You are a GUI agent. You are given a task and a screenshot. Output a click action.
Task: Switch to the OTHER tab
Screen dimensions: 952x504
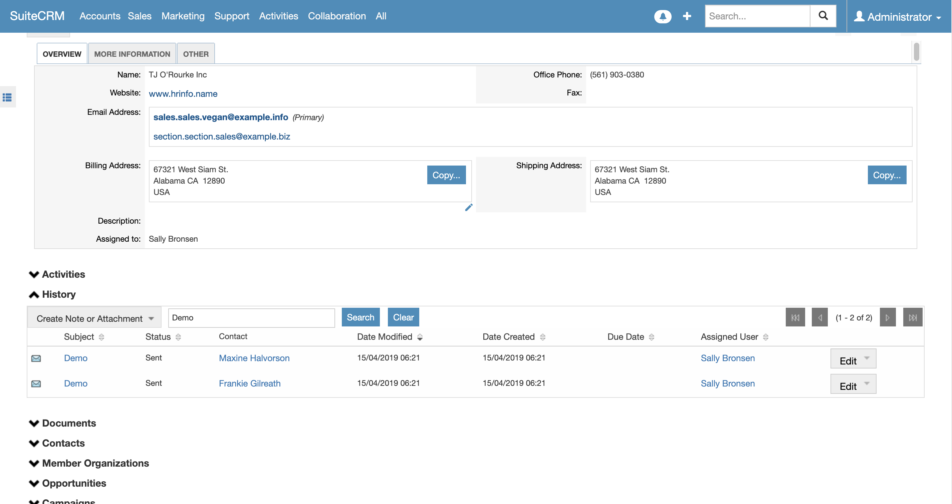[196, 54]
